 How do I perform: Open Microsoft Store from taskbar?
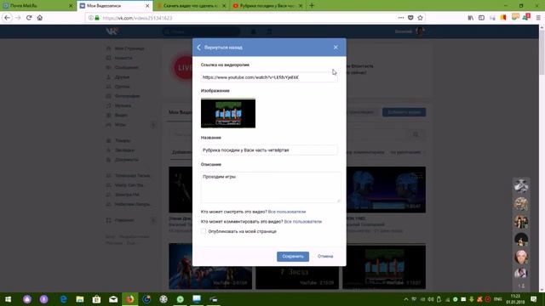(96, 299)
